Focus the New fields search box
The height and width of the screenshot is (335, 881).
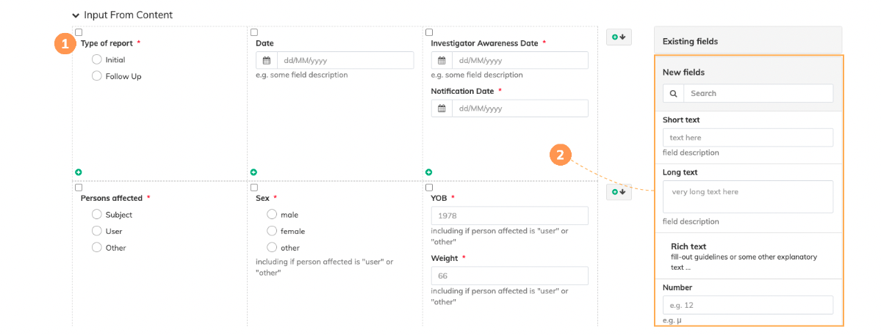point(758,93)
